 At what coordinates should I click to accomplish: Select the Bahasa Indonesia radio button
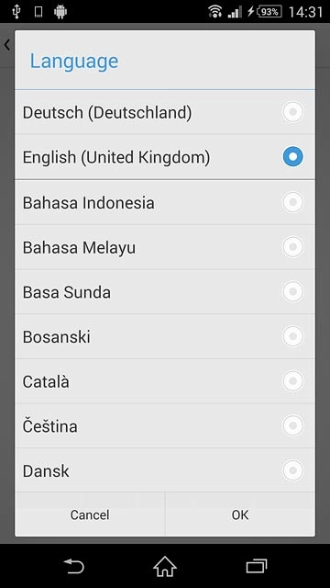click(x=293, y=202)
